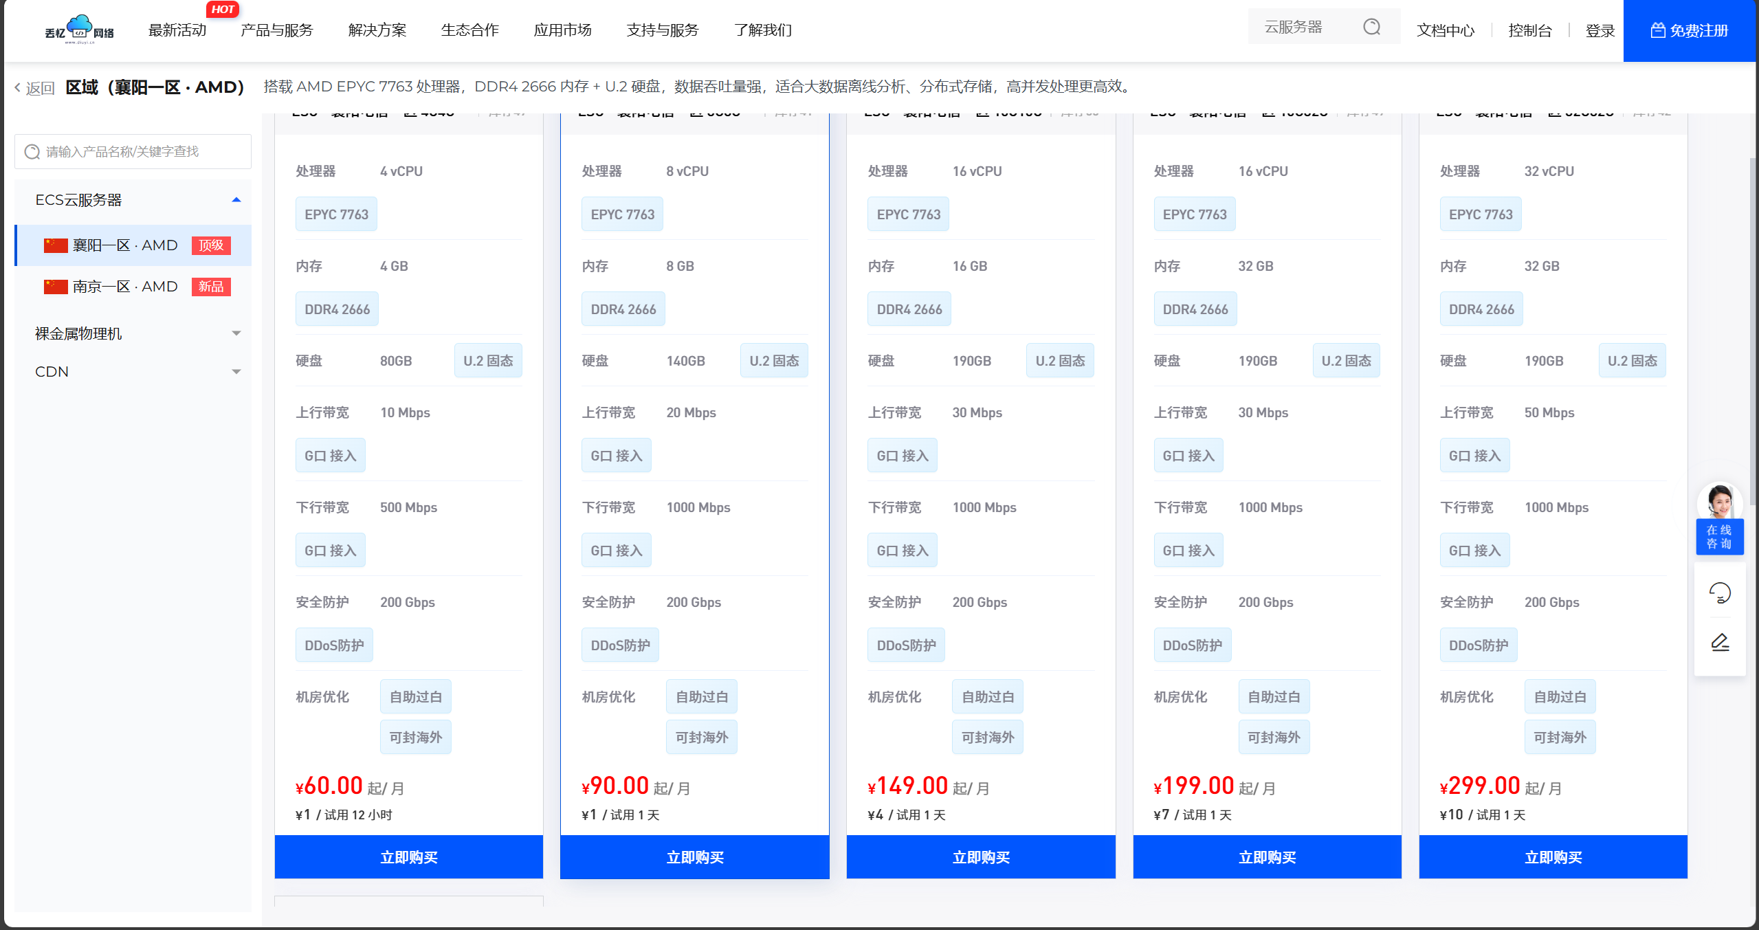Click the gift icon on 免费注册 button
This screenshot has width=1759, height=930.
[x=1657, y=30]
